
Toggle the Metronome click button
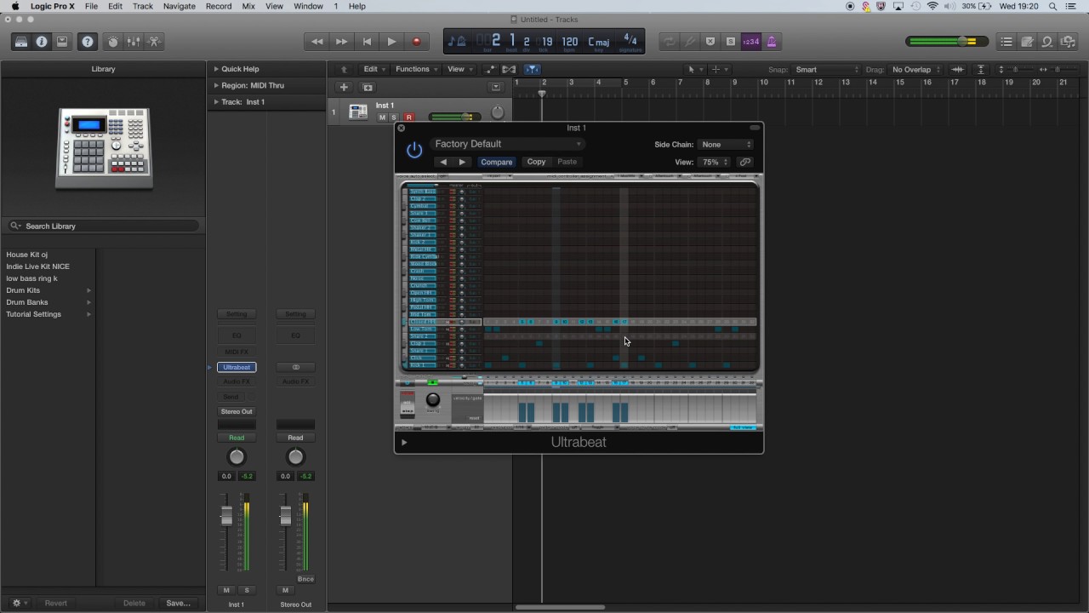772,42
